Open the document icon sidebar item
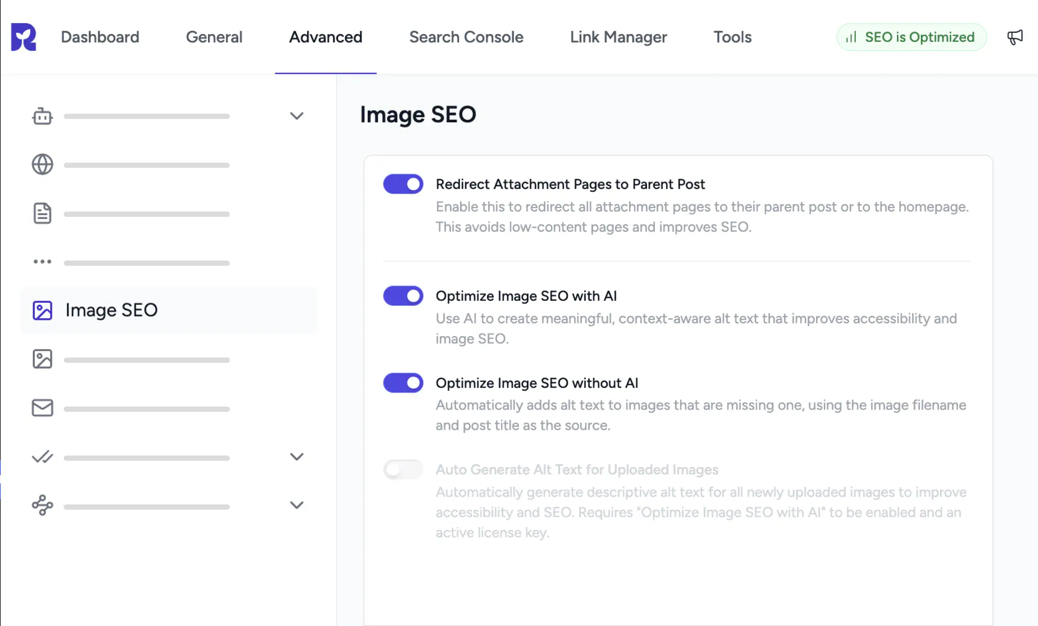Screen dimensions: 1038x626 point(42,213)
